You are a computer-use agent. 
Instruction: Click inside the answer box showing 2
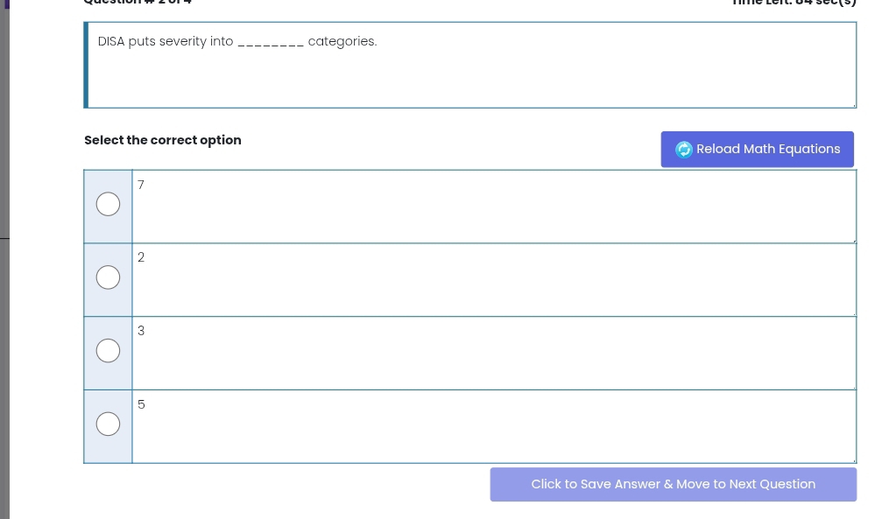[x=493, y=279]
